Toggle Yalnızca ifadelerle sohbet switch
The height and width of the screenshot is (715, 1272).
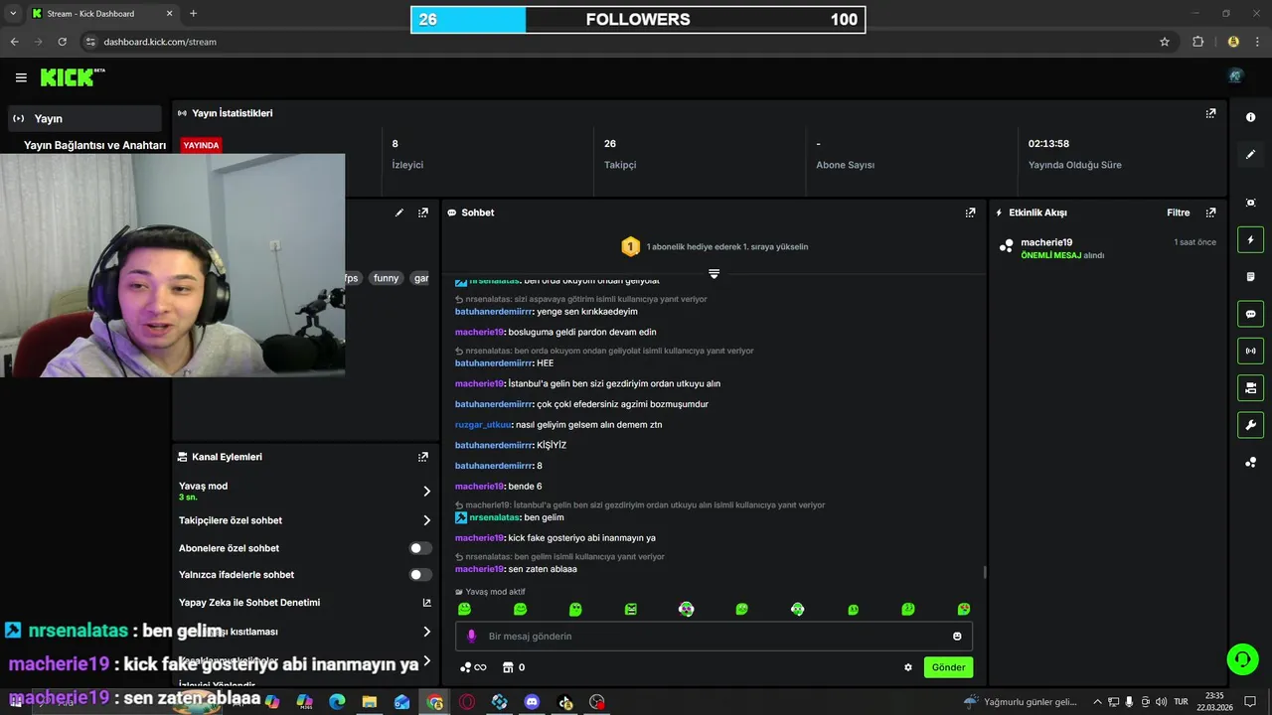(x=420, y=574)
